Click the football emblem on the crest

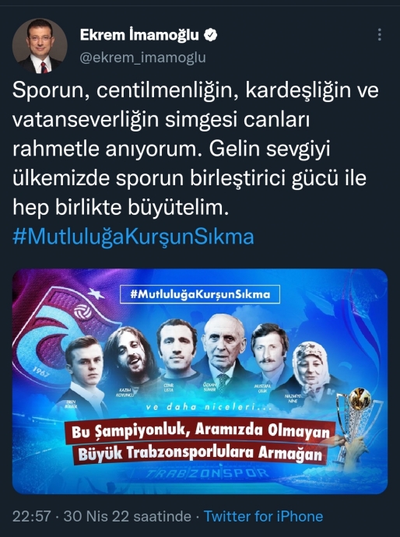click(82, 311)
